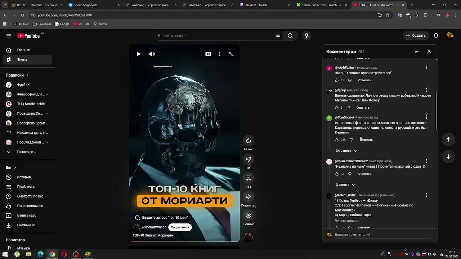Screen dimensions: 461x259
Task: Click comments panel scrollbar
Action: click(437, 111)
